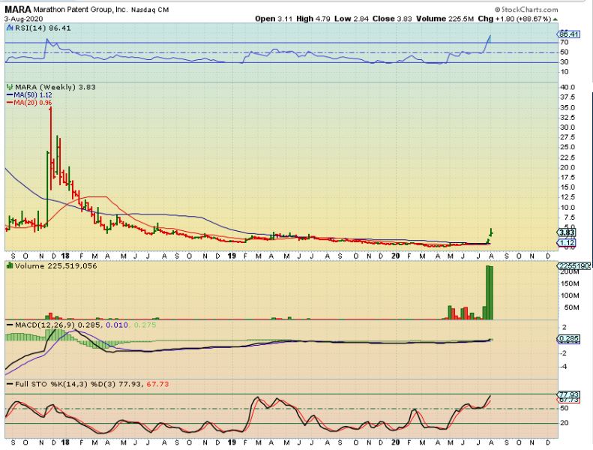The height and width of the screenshot is (450, 593).
Task: Click the 86.41 RSI value tag on right axis
Action: (x=568, y=34)
